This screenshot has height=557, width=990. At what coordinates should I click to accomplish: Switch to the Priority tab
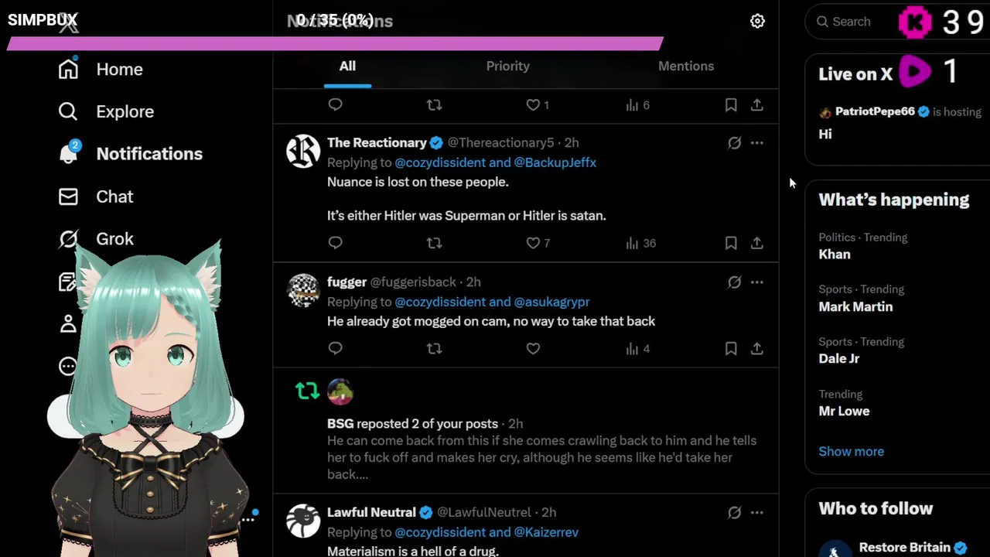(508, 66)
